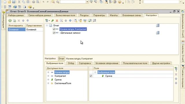Viewport: 185px width, 104px height.
Task: Switch to Отбор settings tab
Action: pyautogui.click(x=71, y=63)
